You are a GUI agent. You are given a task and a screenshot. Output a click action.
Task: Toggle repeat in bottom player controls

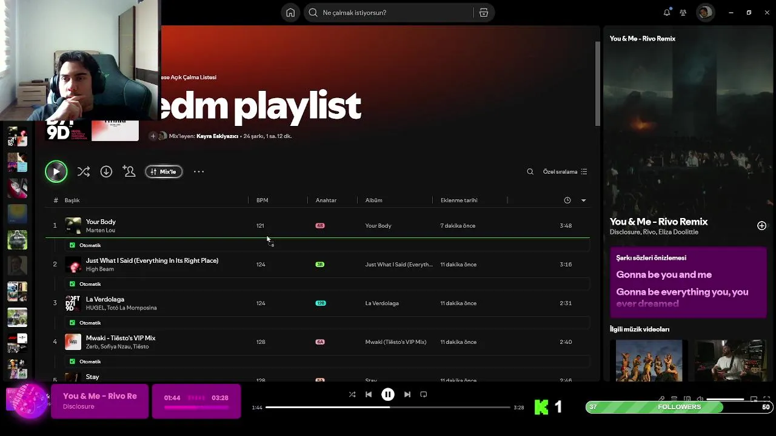click(424, 395)
